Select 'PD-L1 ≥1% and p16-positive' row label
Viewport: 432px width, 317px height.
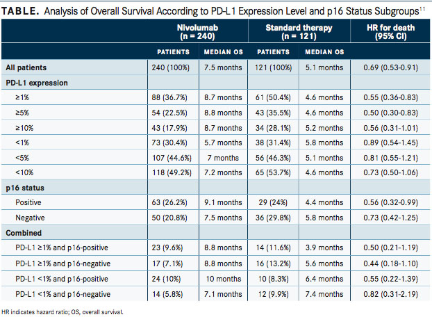coord(62,247)
